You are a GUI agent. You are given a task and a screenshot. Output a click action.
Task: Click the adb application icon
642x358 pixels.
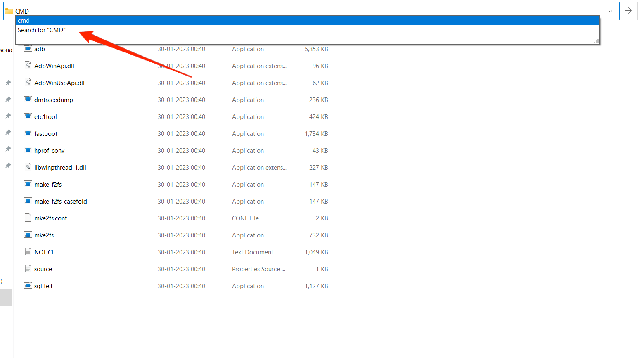click(28, 49)
